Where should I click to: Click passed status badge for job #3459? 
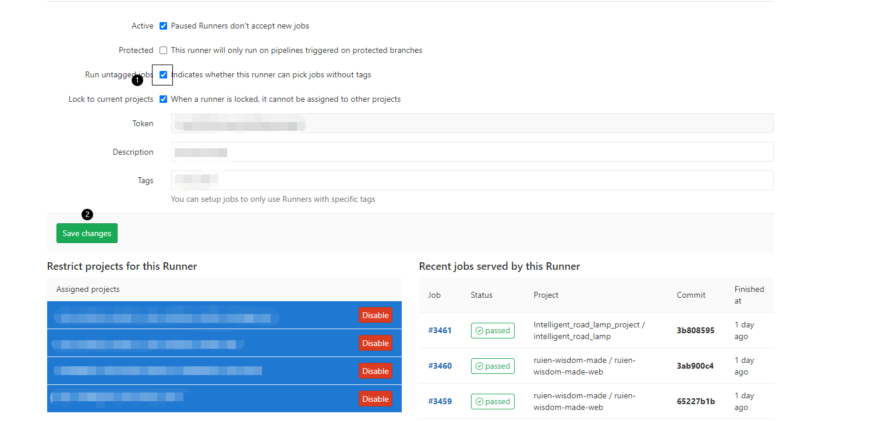493,401
